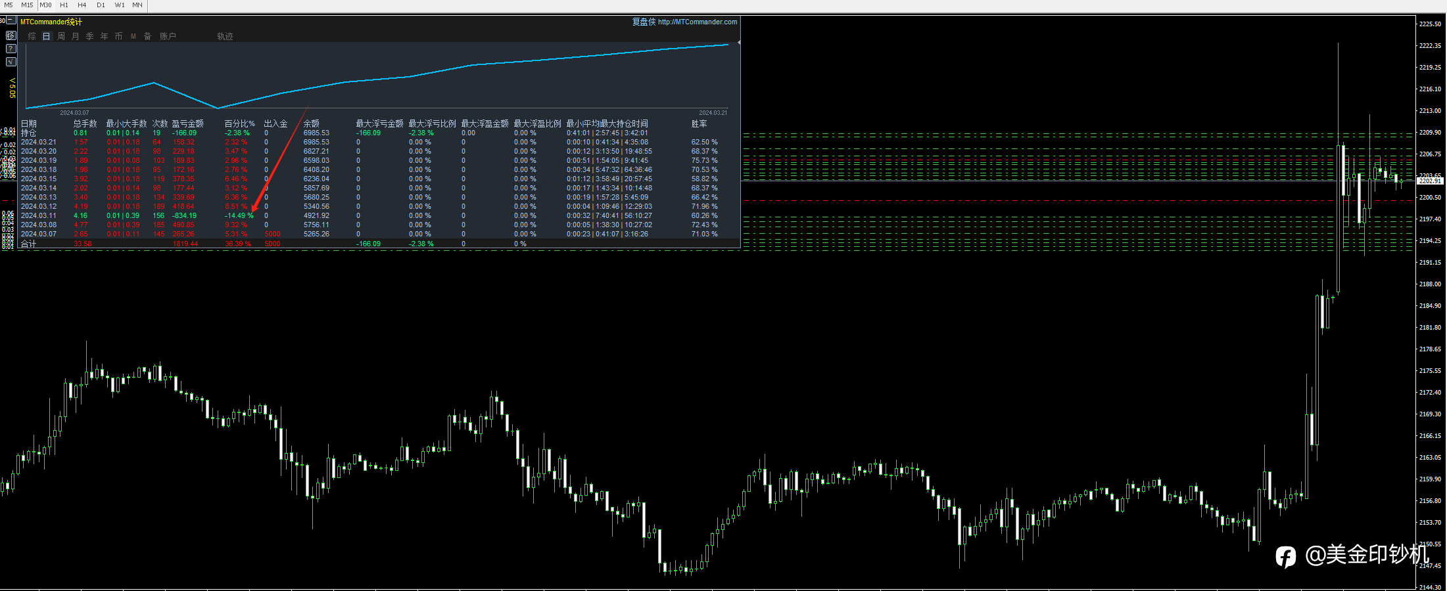Click the √ checkmark icon in sidebar
The width and height of the screenshot is (1447, 591).
click(x=11, y=62)
